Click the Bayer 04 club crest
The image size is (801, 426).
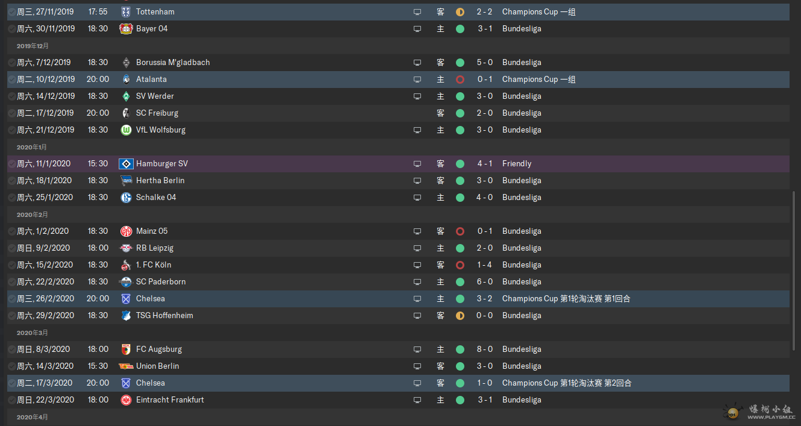[x=126, y=28]
